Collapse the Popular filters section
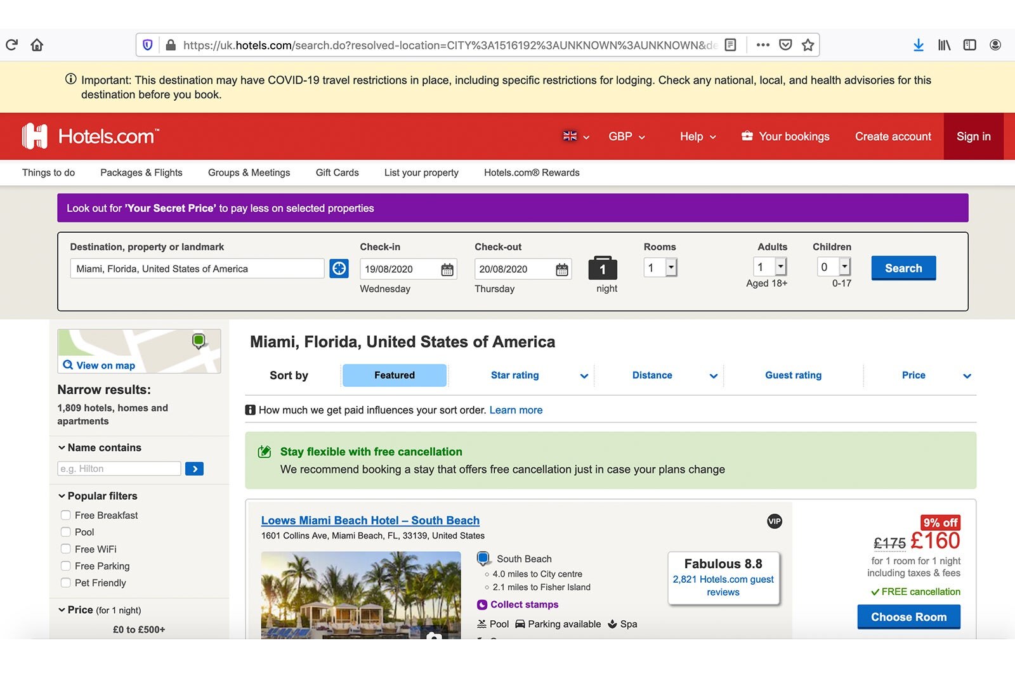This screenshot has height=676, width=1015. click(98, 496)
